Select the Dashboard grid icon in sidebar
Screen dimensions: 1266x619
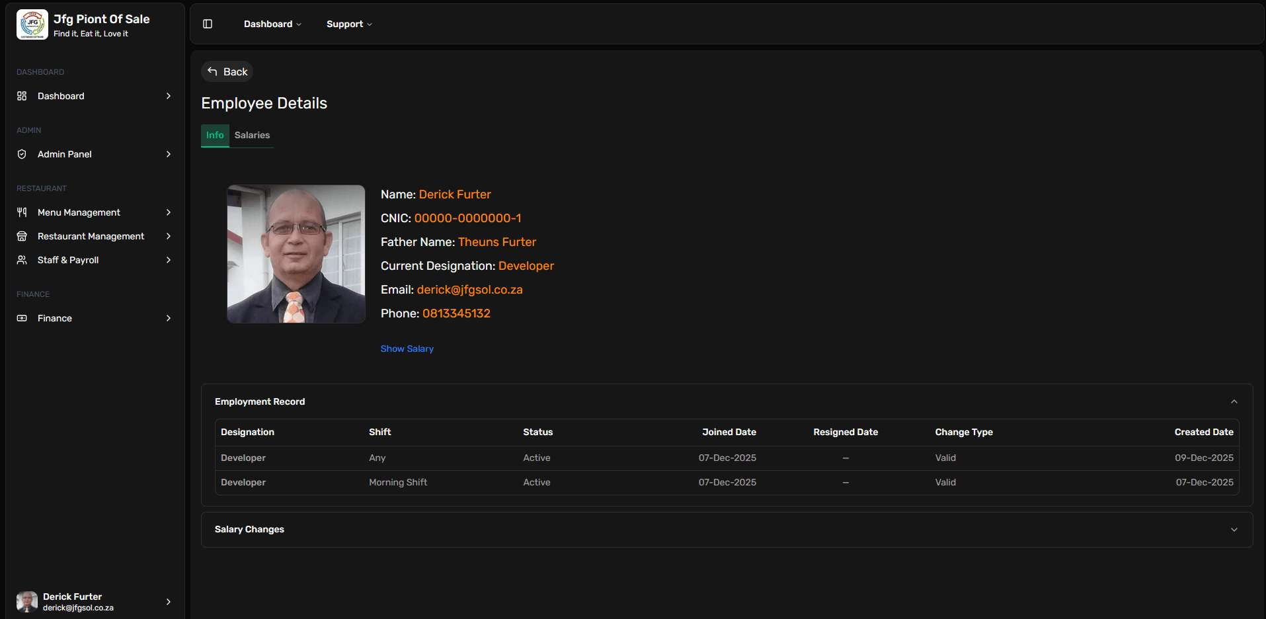click(x=22, y=96)
